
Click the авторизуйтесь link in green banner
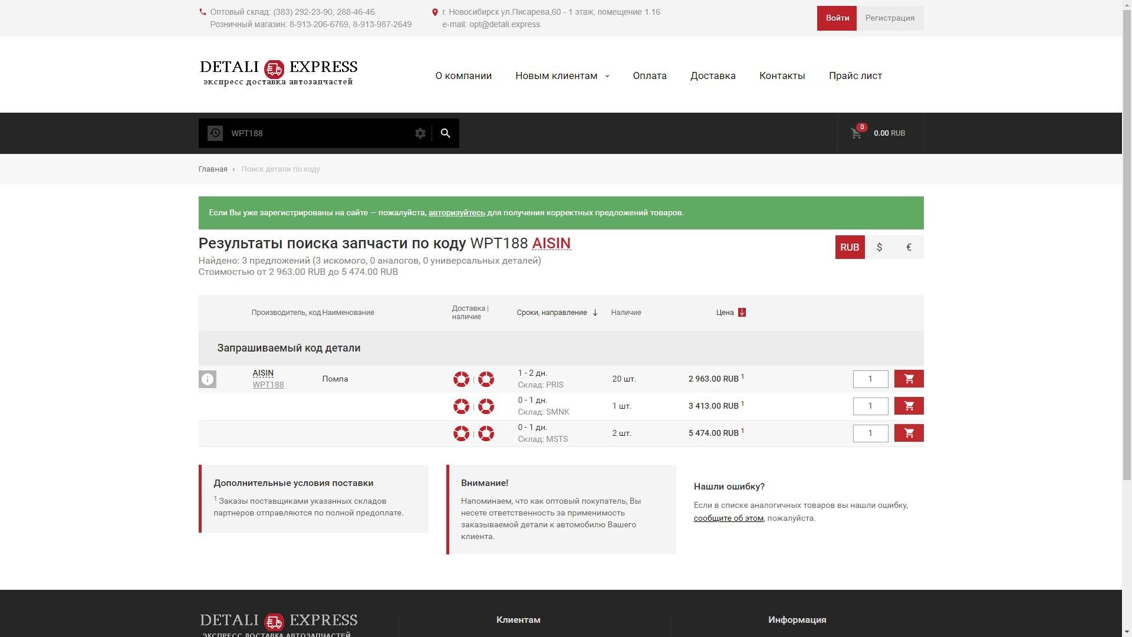(x=456, y=213)
